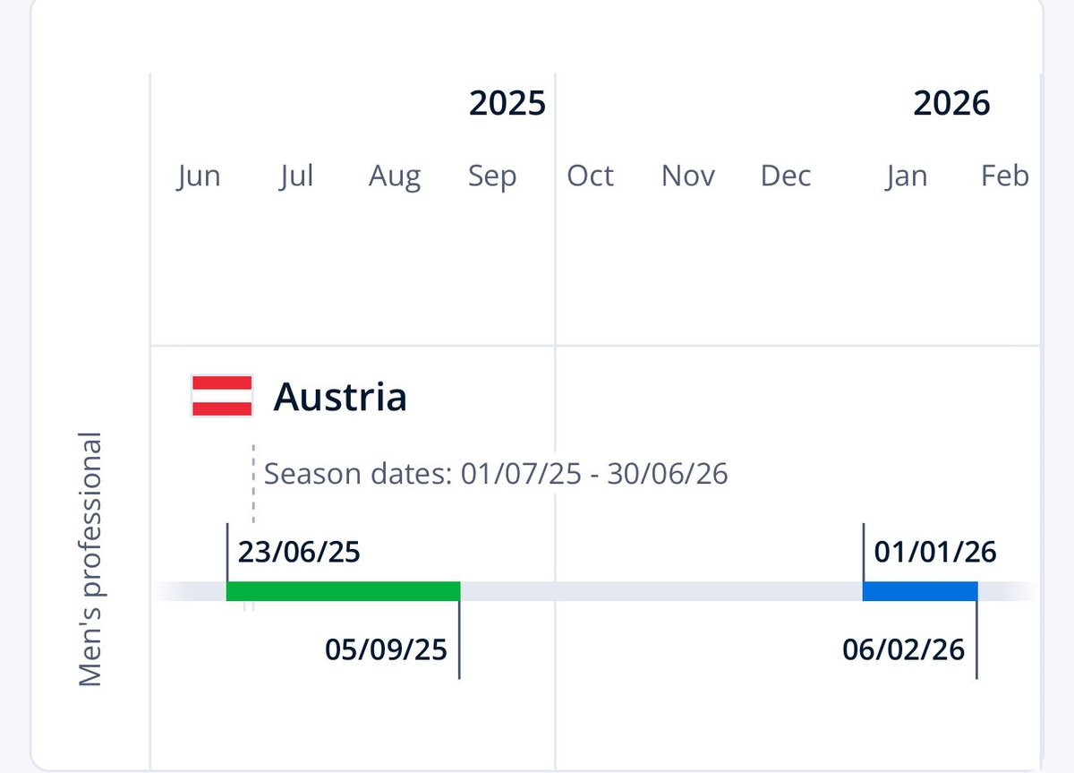Select the Sep month header
This screenshot has height=773, width=1074.
pyautogui.click(x=492, y=177)
